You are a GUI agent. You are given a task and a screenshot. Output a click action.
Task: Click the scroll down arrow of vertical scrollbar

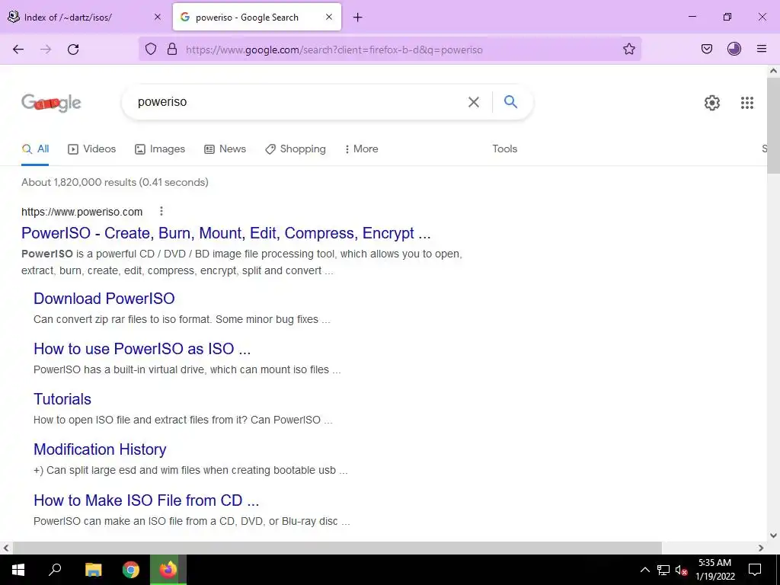click(x=773, y=535)
